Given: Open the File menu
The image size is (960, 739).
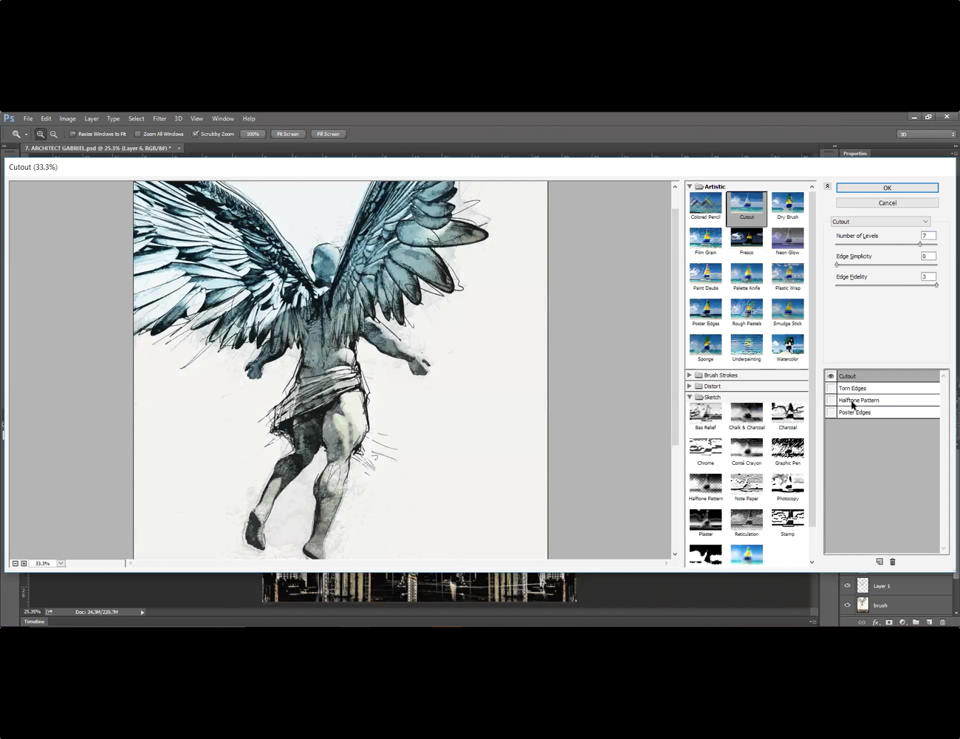Looking at the screenshot, I should click(28, 118).
